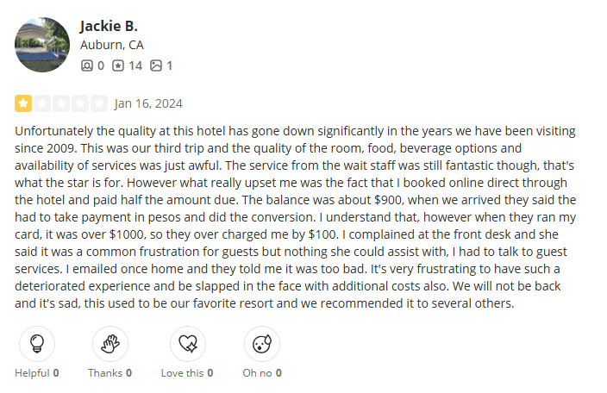This screenshot has width=607, height=393.
Task: Click the Auburn, CA location text
Action: [x=112, y=45]
